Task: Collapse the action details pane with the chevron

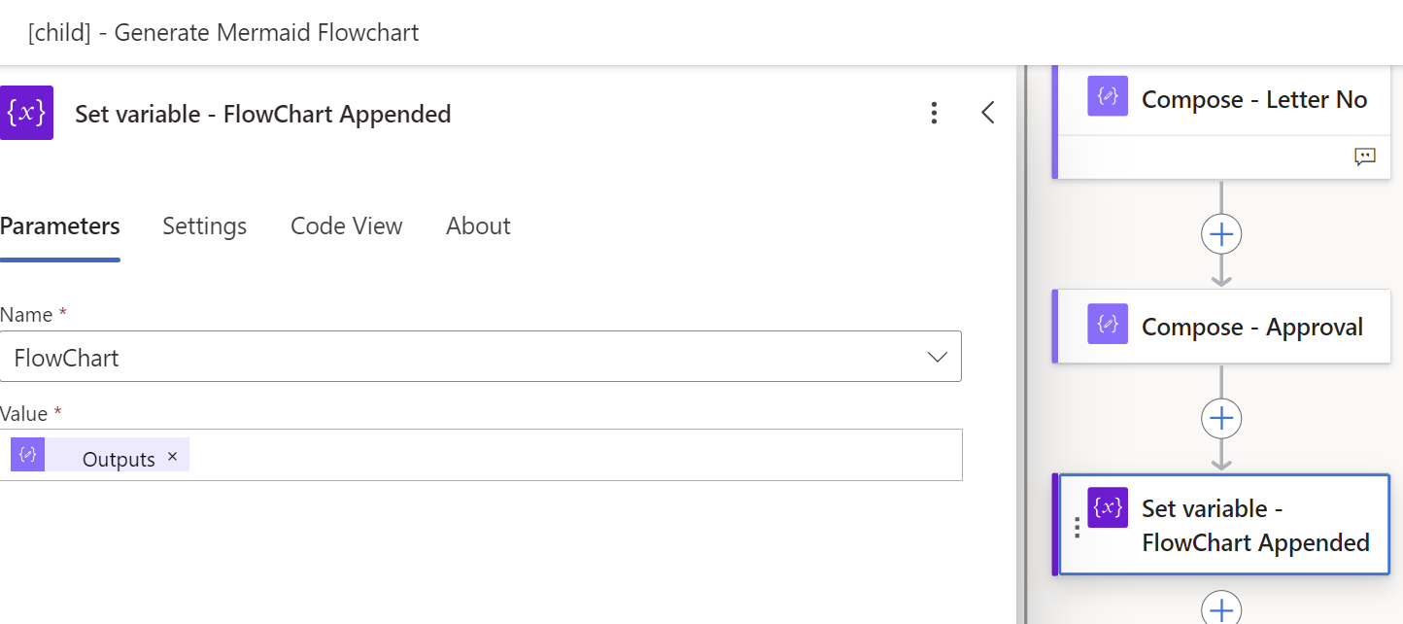Action: coord(988,112)
